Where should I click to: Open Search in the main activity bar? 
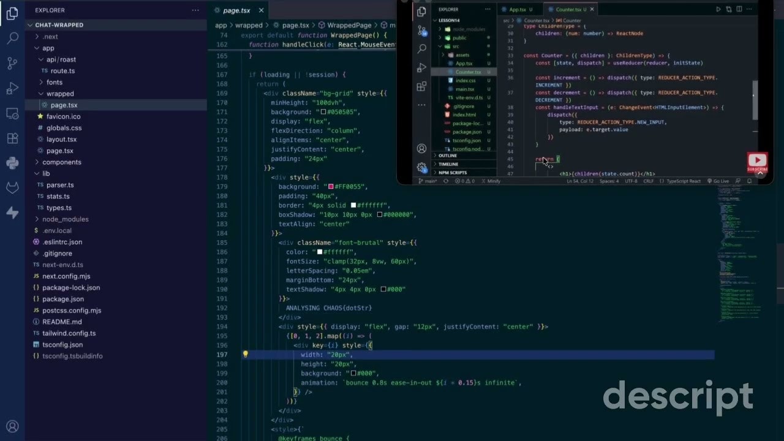[x=12, y=38]
